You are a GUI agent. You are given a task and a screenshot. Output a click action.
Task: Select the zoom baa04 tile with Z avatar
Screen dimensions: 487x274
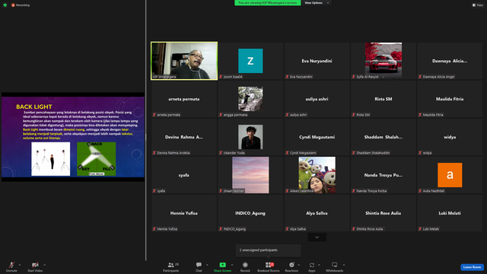(250, 61)
